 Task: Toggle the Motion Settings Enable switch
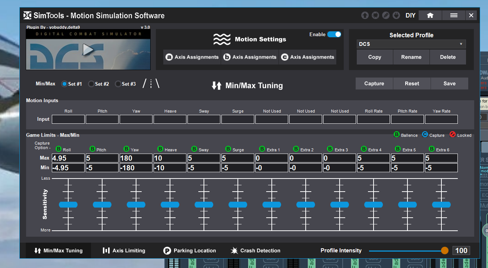(x=334, y=34)
